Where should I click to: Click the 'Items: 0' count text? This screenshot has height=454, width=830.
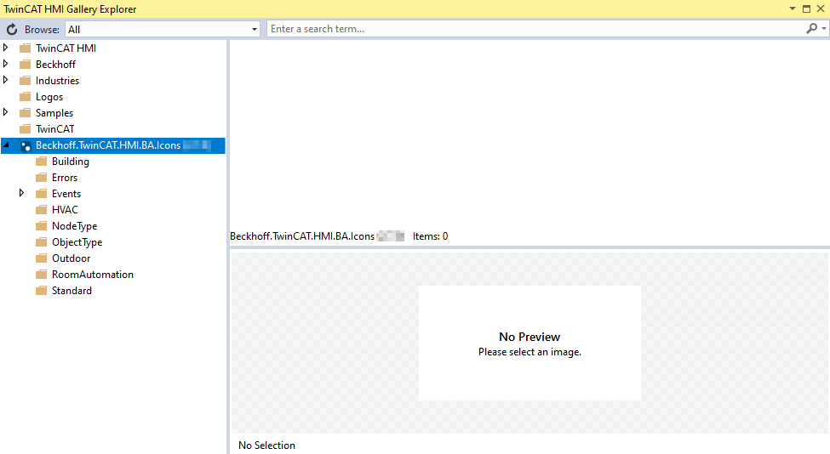(x=431, y=236)
